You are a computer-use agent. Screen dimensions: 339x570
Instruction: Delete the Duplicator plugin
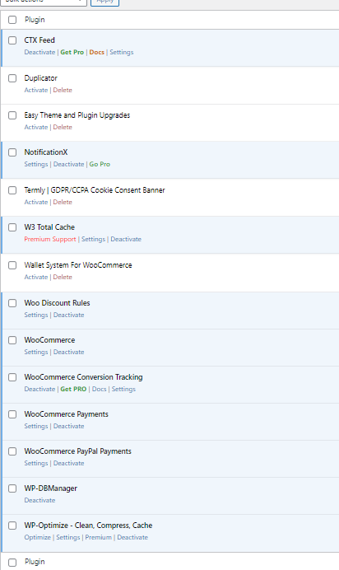point(63,90)
